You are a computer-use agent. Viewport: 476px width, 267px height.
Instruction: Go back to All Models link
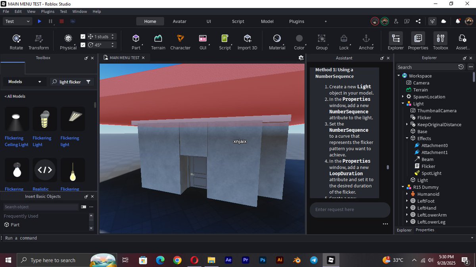click(15, 96)
